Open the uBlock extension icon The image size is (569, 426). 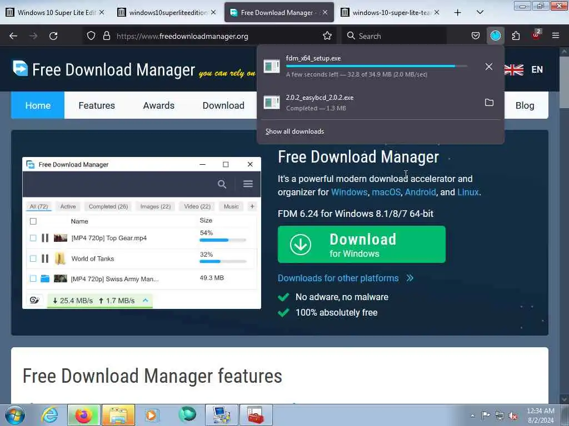tap(536, 35)
